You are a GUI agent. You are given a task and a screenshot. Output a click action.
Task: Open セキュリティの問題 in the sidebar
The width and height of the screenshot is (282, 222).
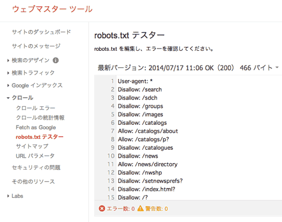click(x=36, y=167)
